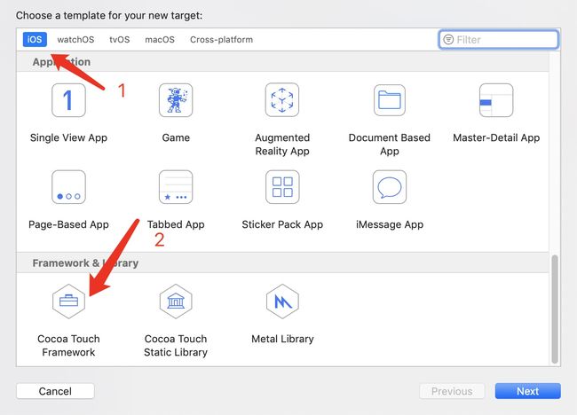Select the Metal Library icon
Screen dimensions: 577x415
(282, 301)
